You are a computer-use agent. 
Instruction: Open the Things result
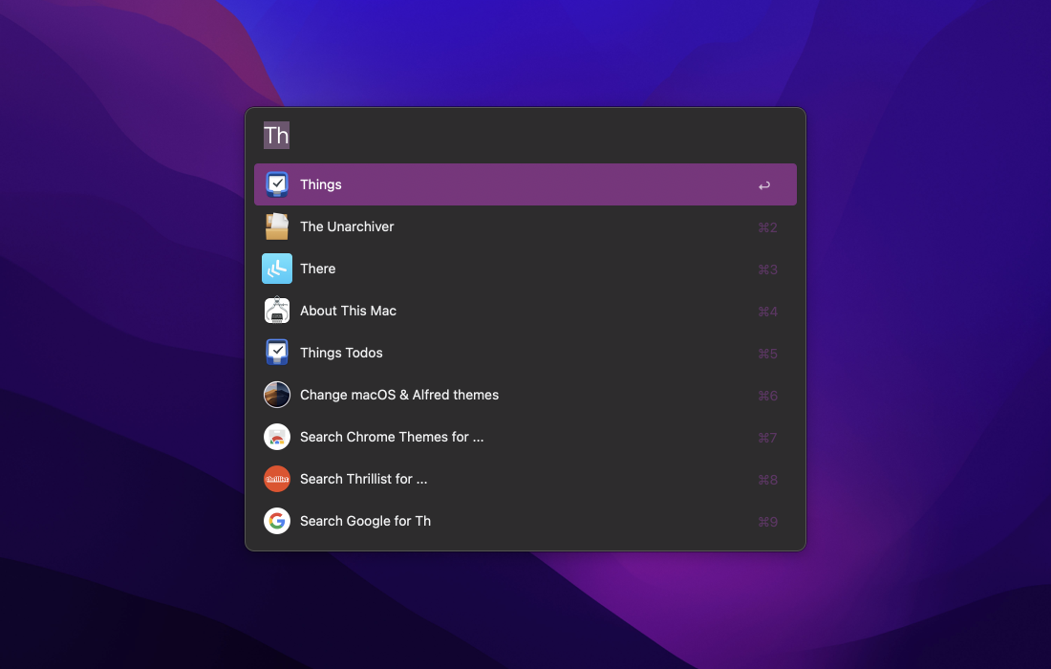(525, 184)
